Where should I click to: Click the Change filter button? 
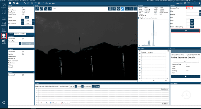point(28,43)
